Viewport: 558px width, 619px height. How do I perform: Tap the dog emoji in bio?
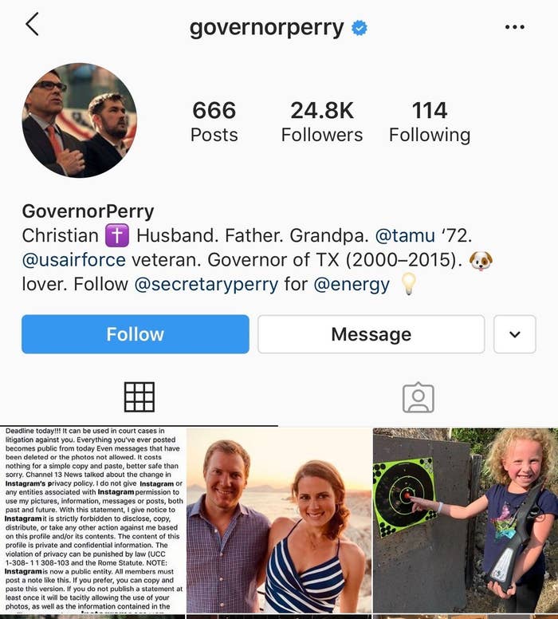[481, 261]
